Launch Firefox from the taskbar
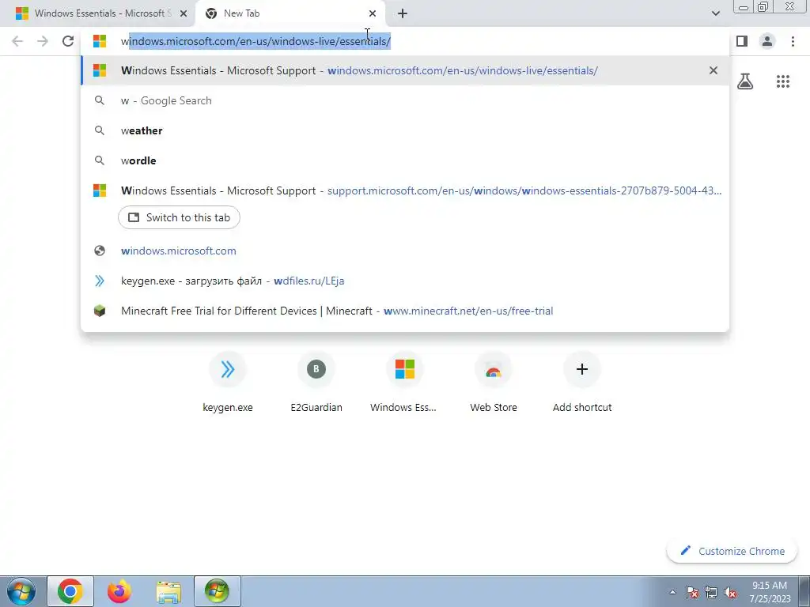810x607 pixels. coord(119,591)
